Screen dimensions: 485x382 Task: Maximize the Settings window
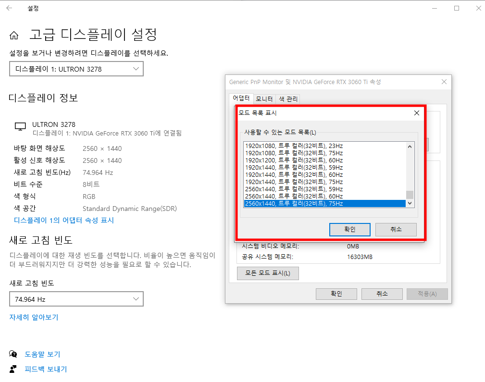457,8
